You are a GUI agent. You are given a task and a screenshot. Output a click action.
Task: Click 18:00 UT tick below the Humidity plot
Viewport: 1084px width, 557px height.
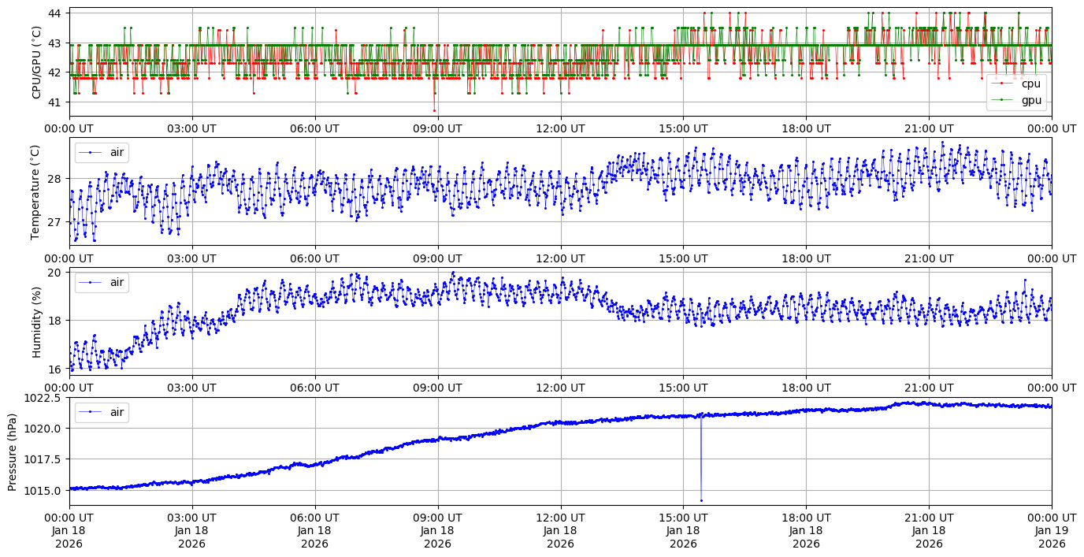click(x=806, y=388)
